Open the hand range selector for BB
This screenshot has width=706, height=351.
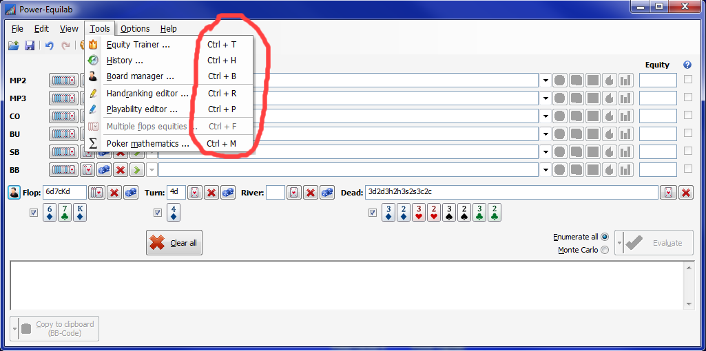pos(63,169)
